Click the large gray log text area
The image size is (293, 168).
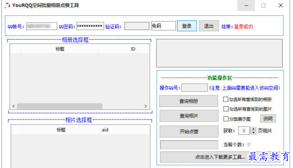219,53
